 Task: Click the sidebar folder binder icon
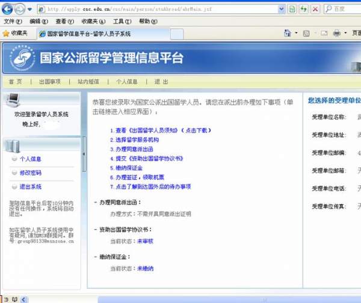(x=13, y=146)
